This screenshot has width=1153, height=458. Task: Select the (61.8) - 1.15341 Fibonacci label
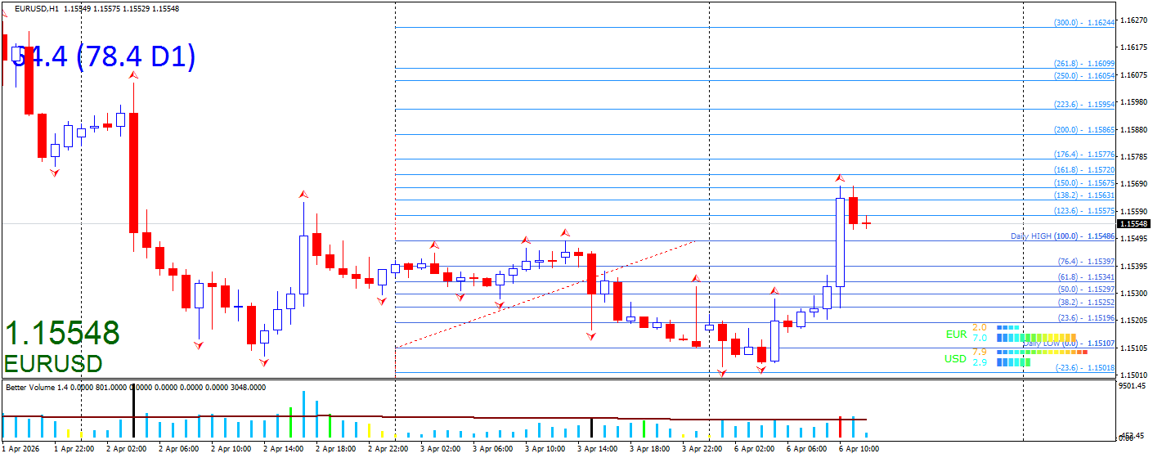tap(1087, 277)
